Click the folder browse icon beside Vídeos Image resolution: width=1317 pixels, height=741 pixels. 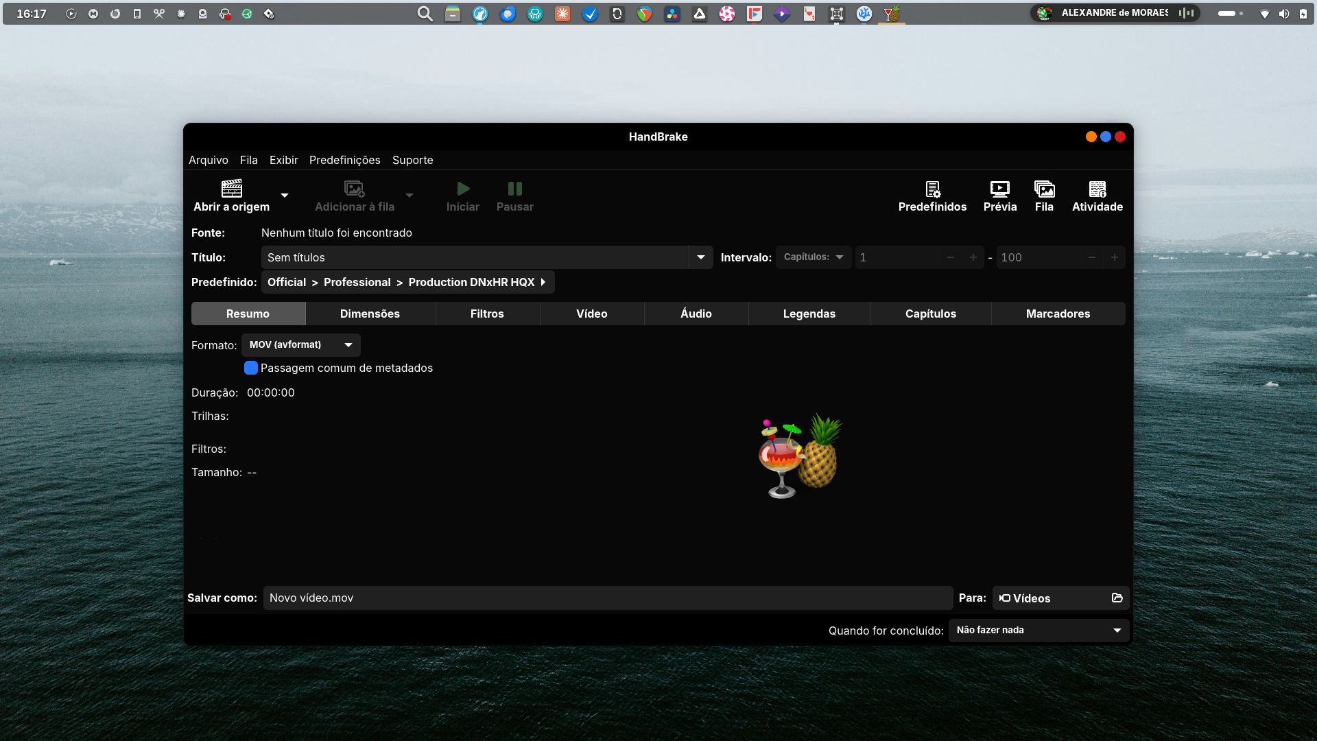tap(1117, 598)
